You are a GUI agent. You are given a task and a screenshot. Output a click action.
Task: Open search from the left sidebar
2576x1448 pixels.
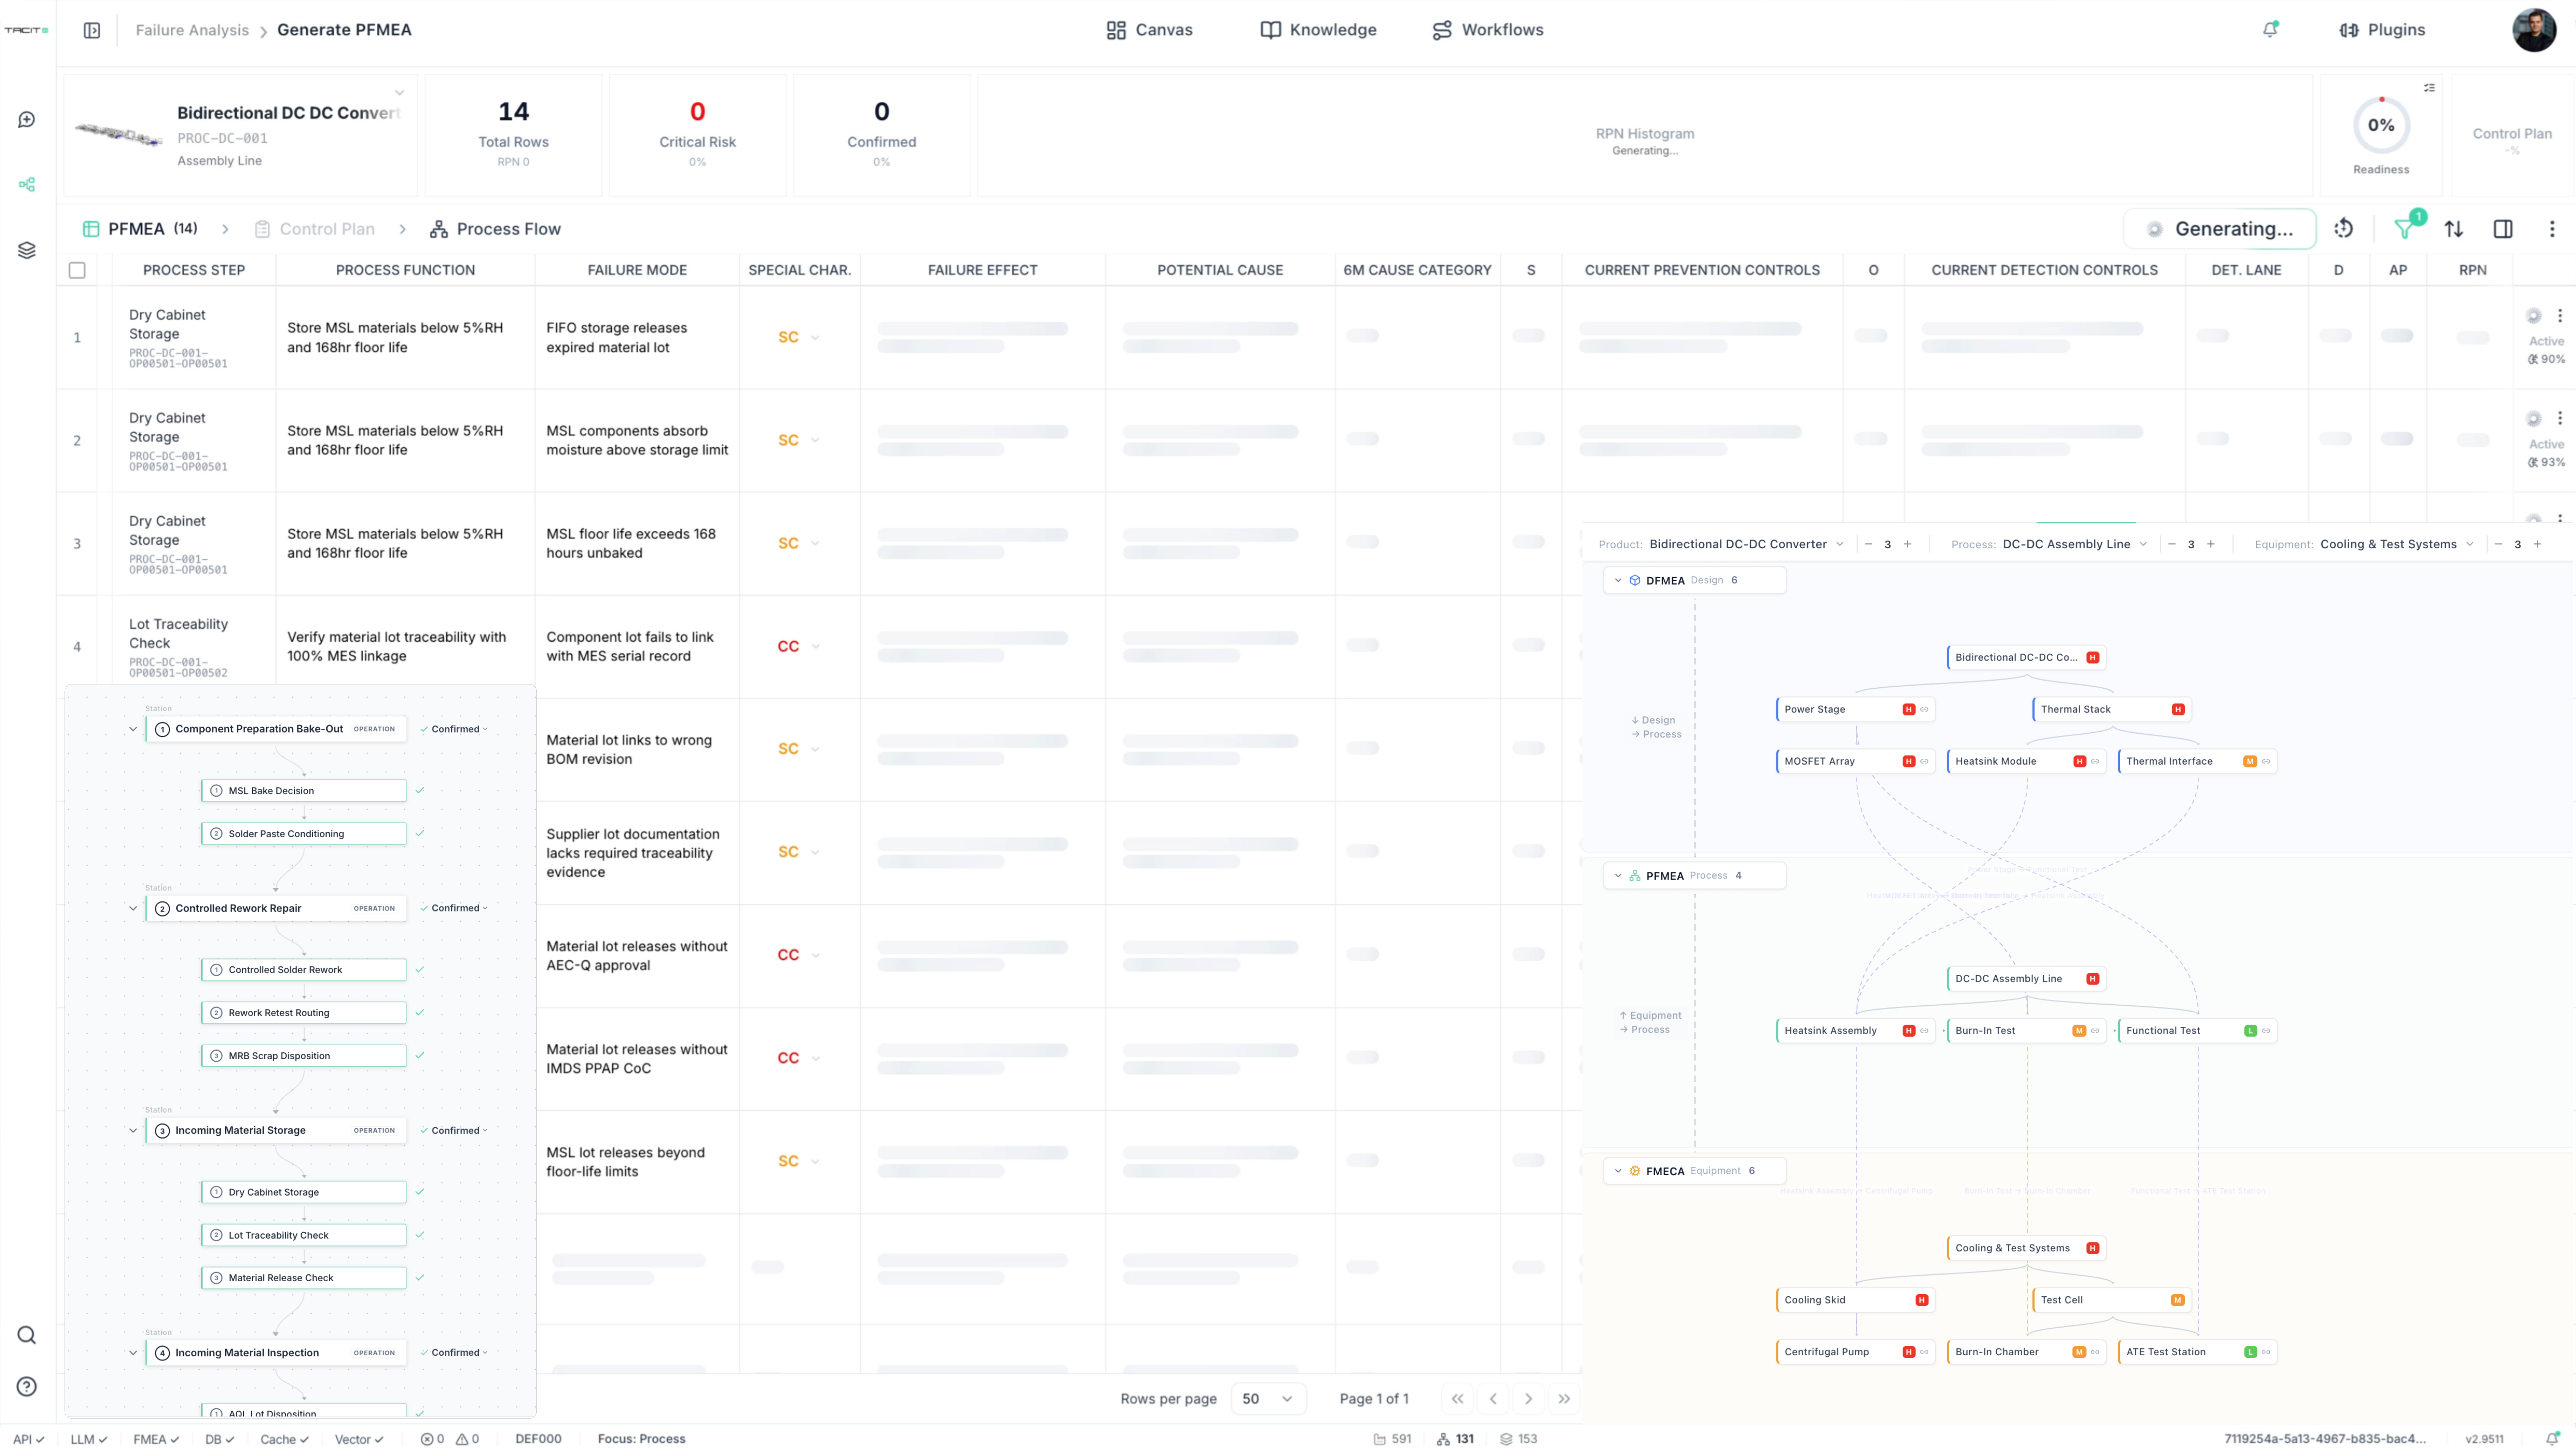click(27, 1335)
